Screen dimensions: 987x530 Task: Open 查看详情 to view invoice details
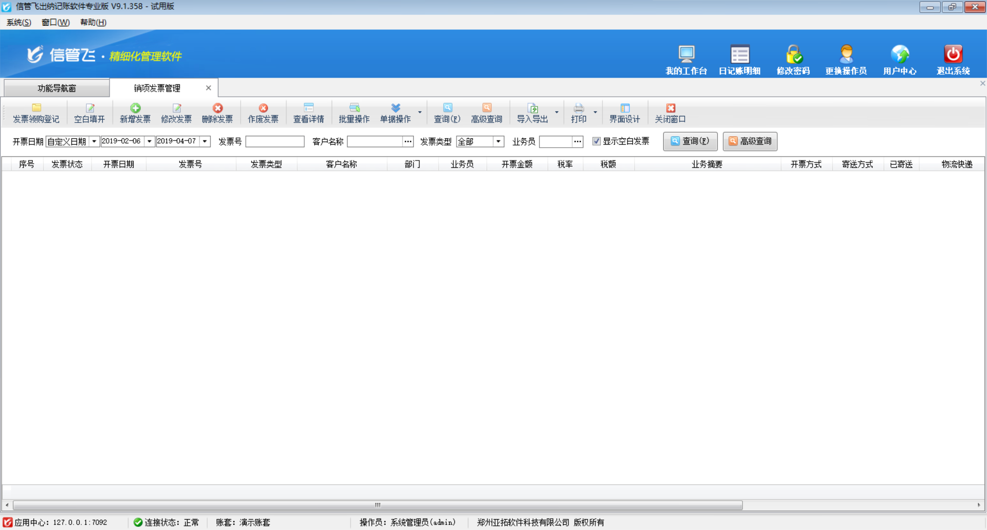(x=308, y=112)
